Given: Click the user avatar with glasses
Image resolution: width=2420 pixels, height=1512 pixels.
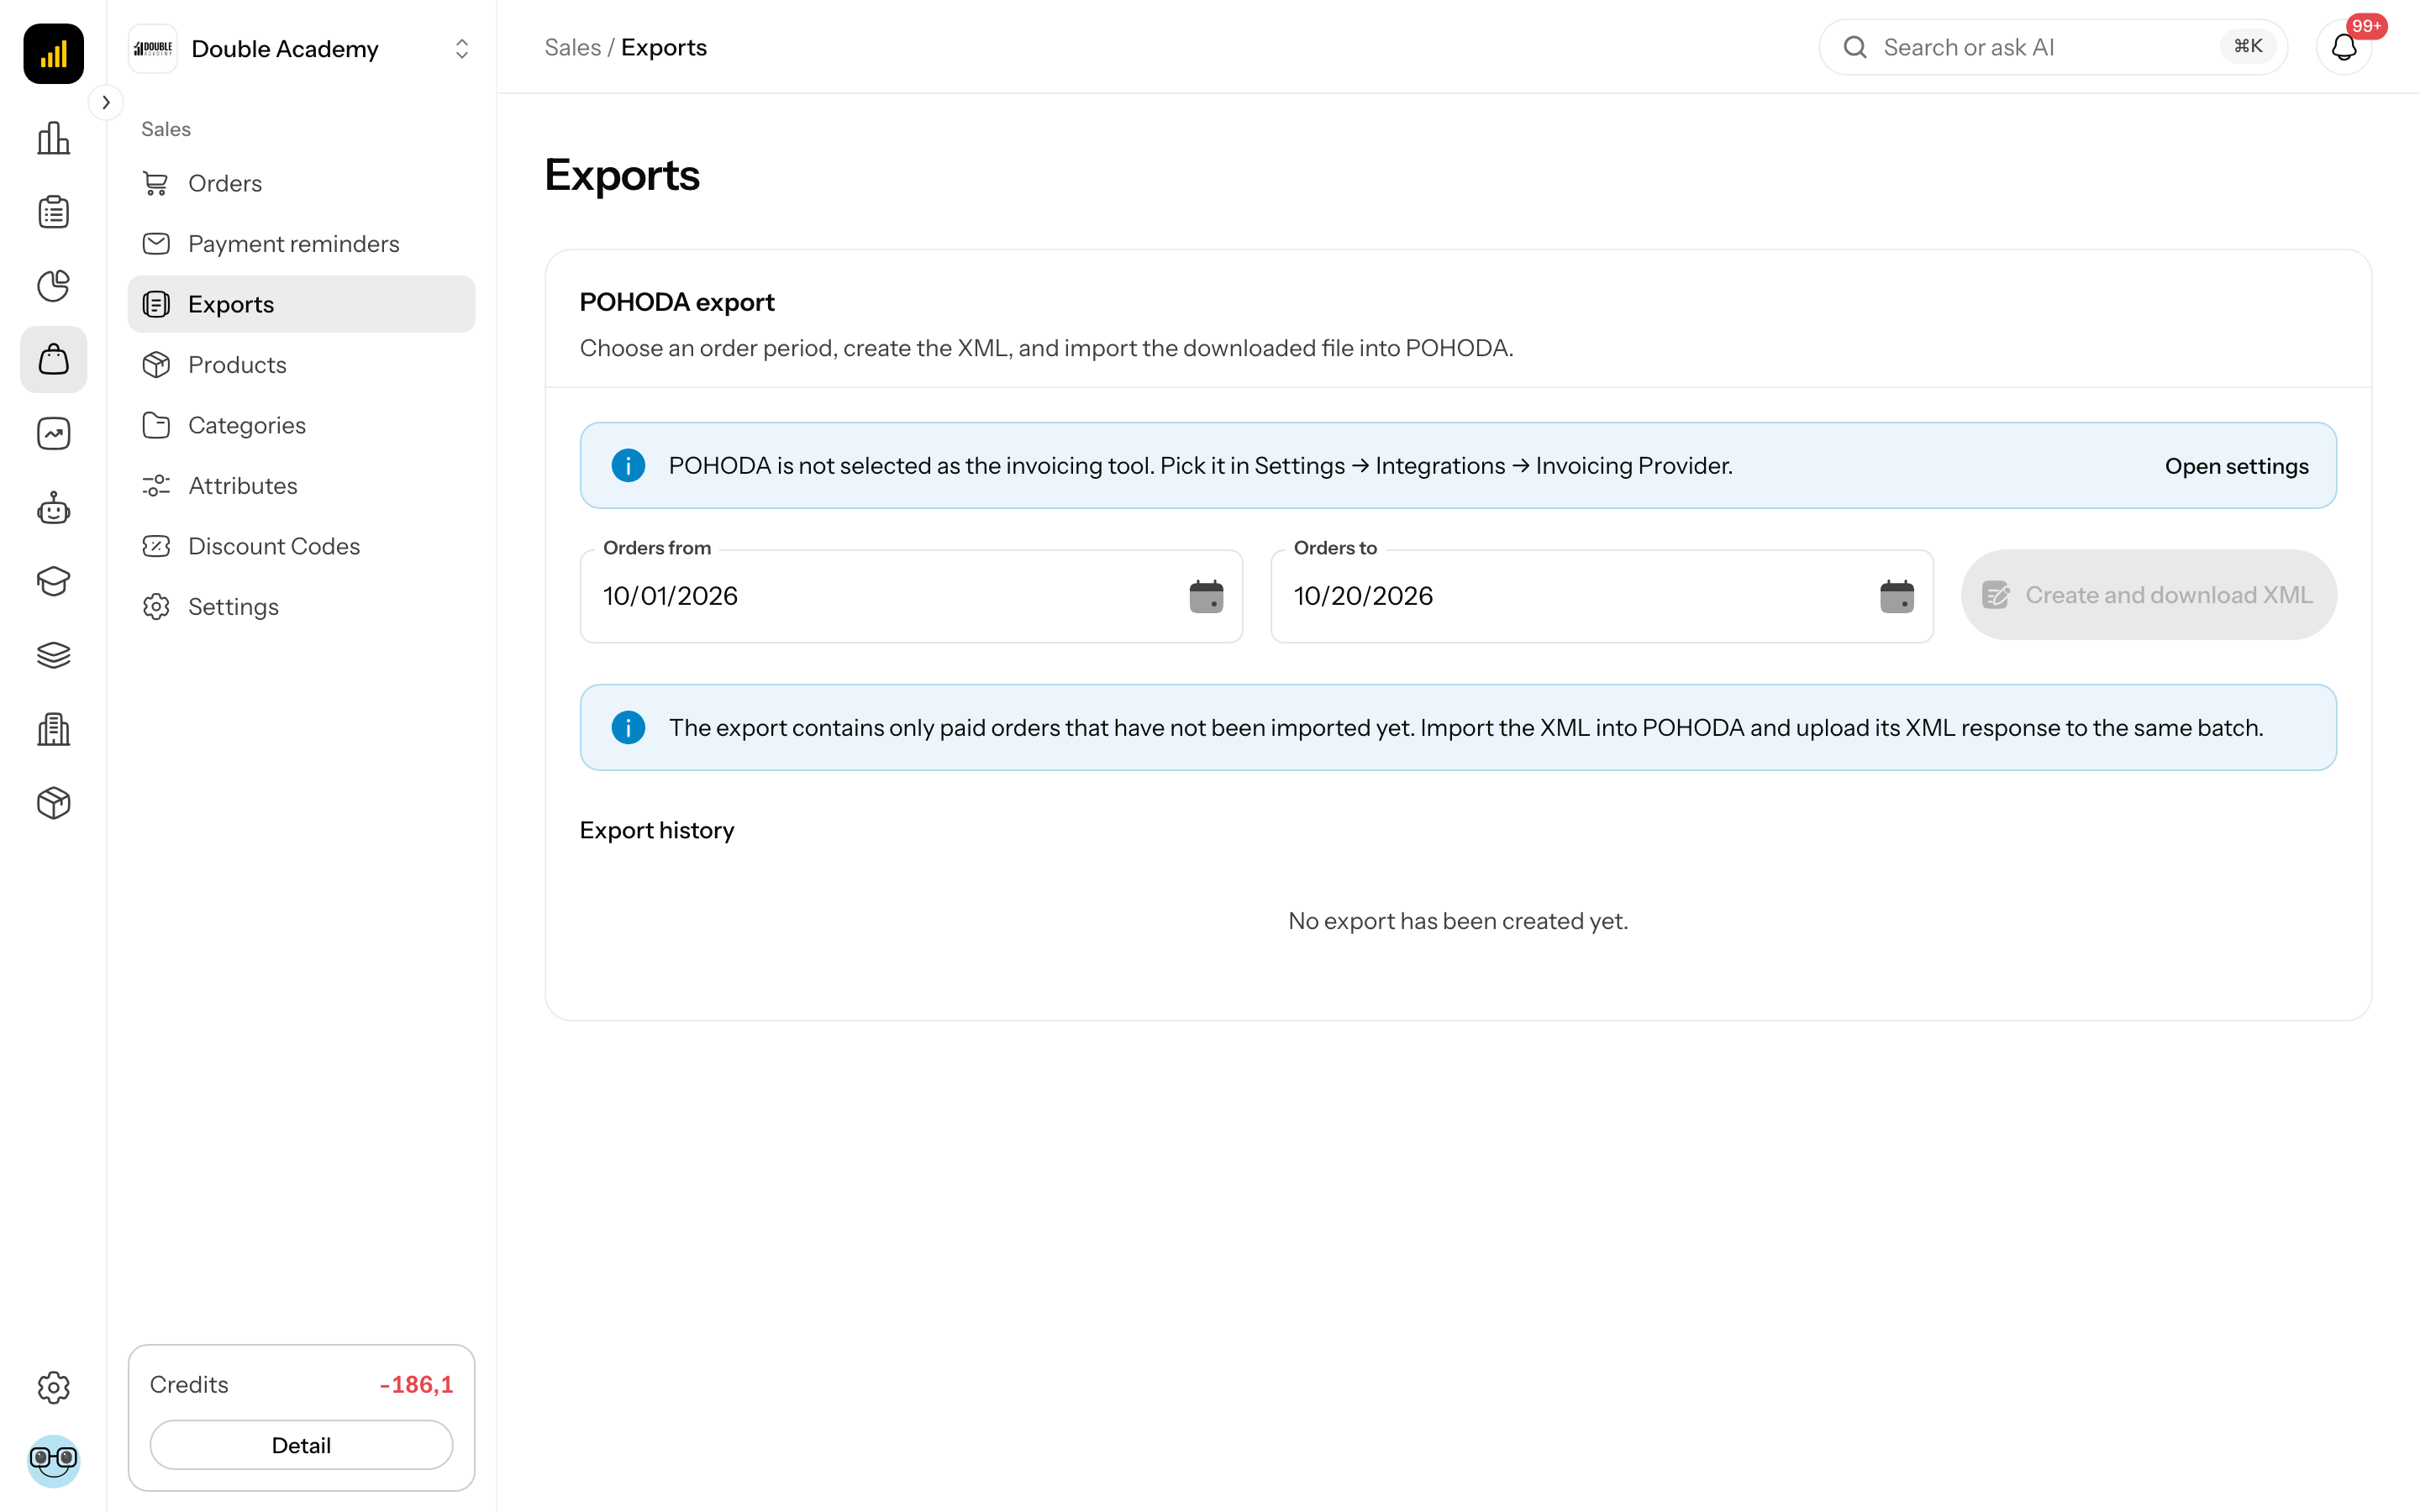Looking at the screenshot, I should [x=53, y=1461].
